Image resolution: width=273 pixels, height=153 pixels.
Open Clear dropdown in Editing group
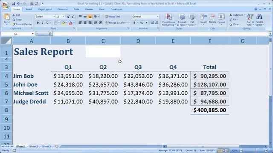point(235,24)
